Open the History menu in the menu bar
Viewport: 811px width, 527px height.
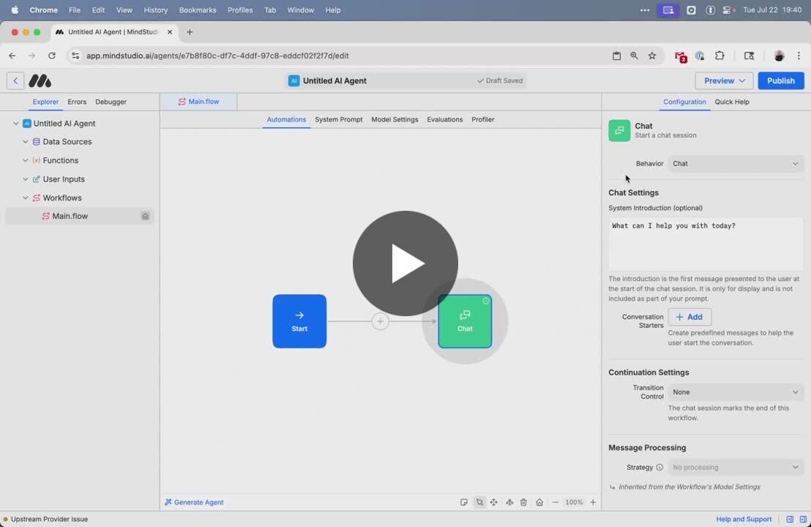click(x=156, y=10)
